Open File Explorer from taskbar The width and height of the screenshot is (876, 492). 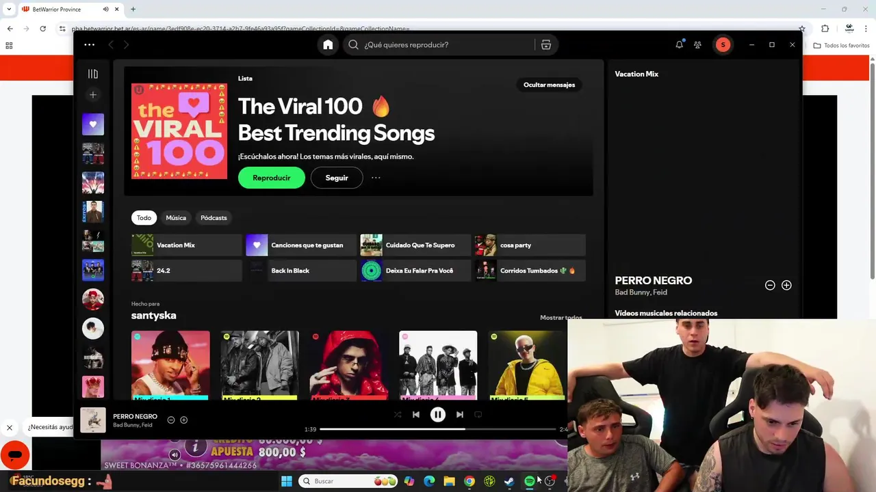[449, 481]
